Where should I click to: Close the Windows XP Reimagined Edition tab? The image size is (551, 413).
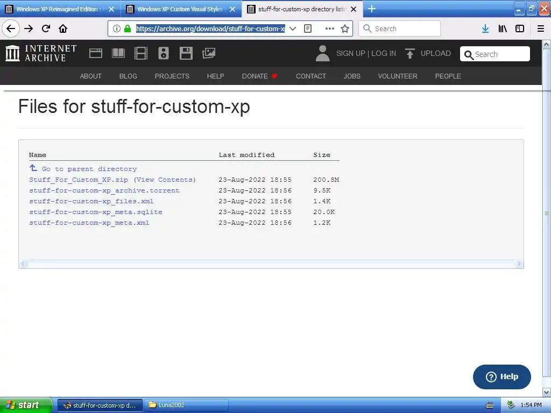(111, 9)
